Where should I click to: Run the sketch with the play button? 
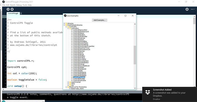pyautogui.click(x=8, y=9)
